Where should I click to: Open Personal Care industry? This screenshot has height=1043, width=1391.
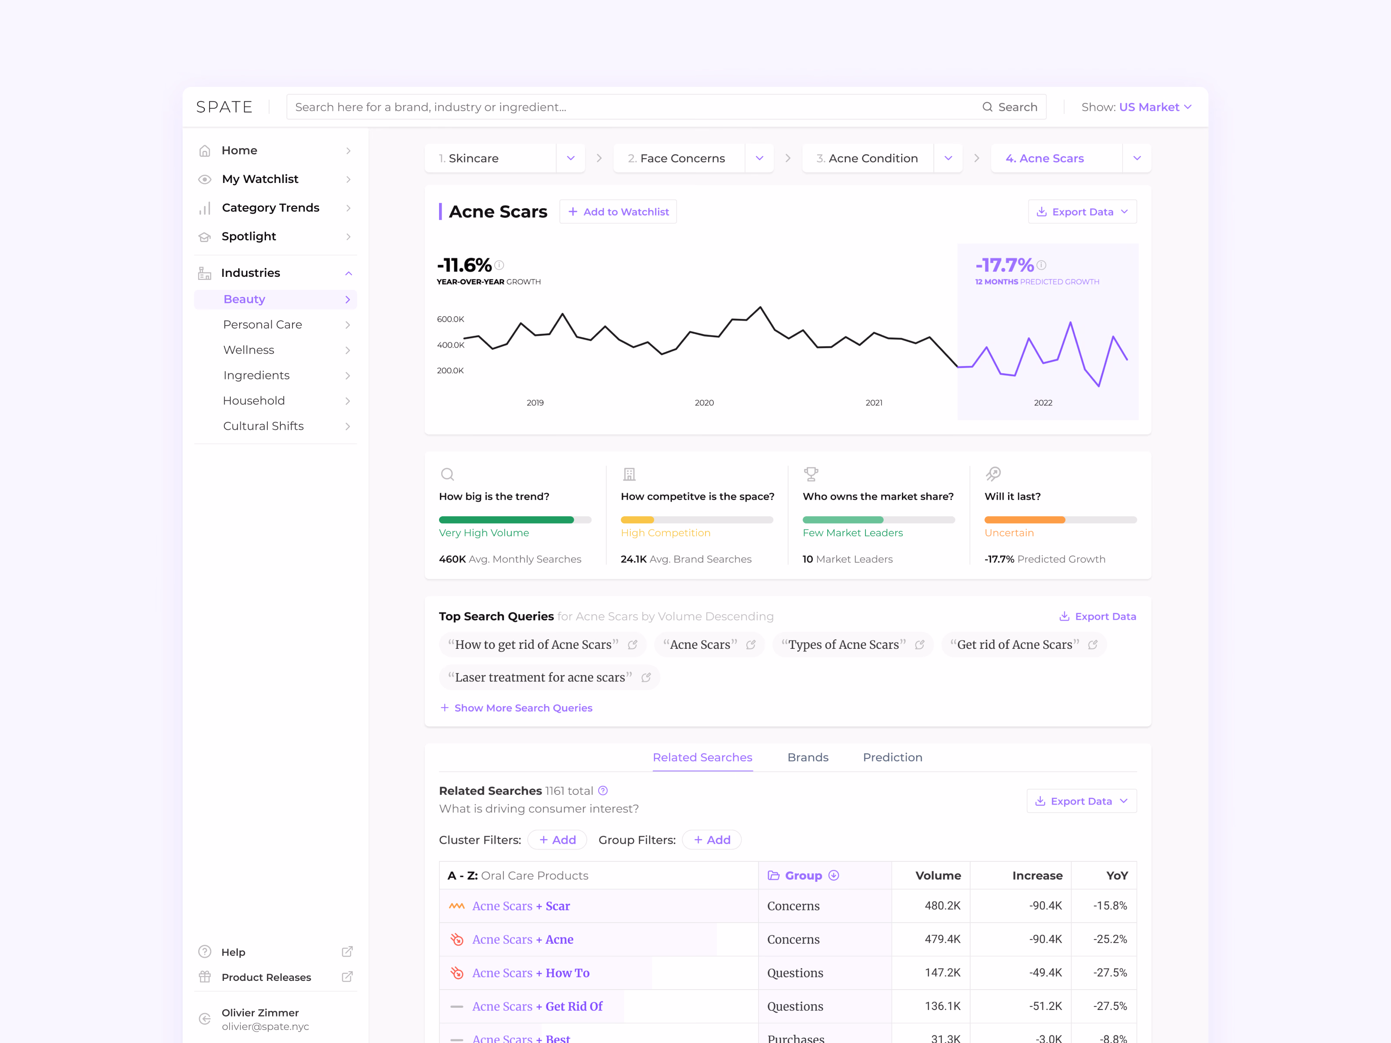(x=276, y=324)
